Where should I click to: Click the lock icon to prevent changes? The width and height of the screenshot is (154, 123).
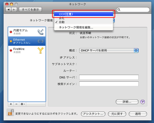[x=10, y=113]
